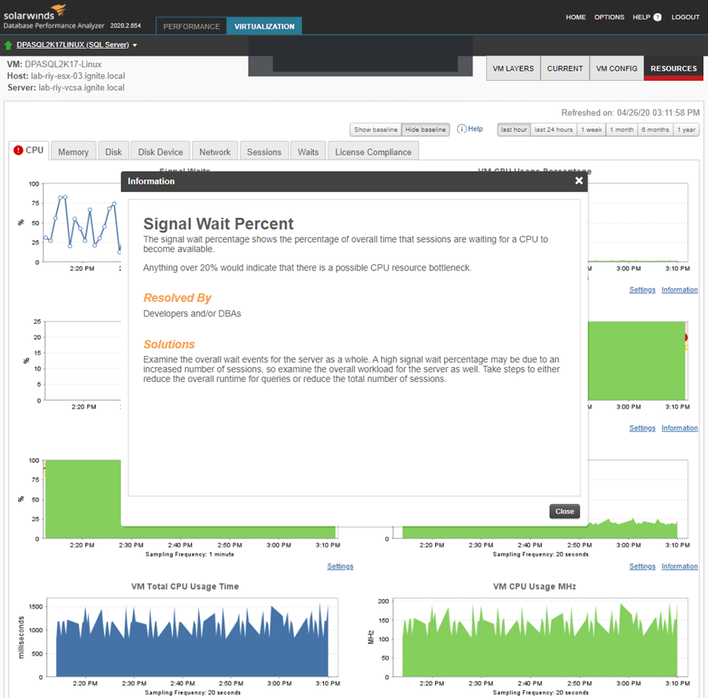Click the 'Resolved By' heading
The height and width of the screenshot is (698, 708).
point(177,298)
